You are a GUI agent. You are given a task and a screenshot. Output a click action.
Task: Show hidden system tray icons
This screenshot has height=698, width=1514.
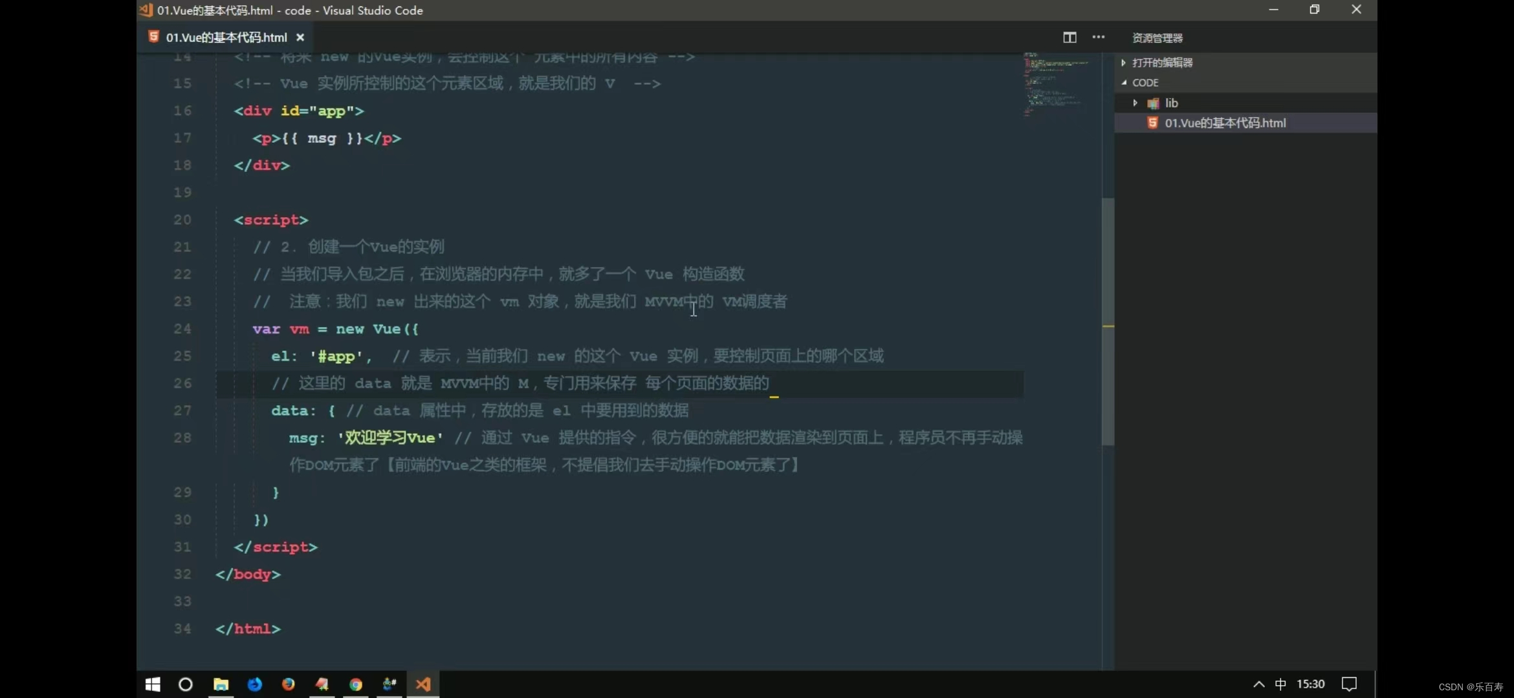point(1258,684)
